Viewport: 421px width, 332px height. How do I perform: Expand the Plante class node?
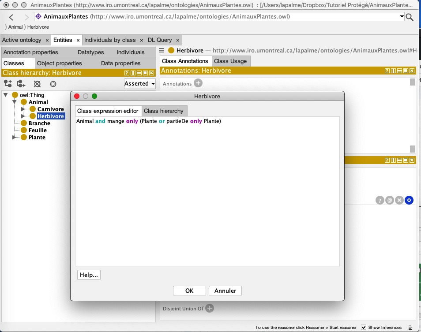14,138
